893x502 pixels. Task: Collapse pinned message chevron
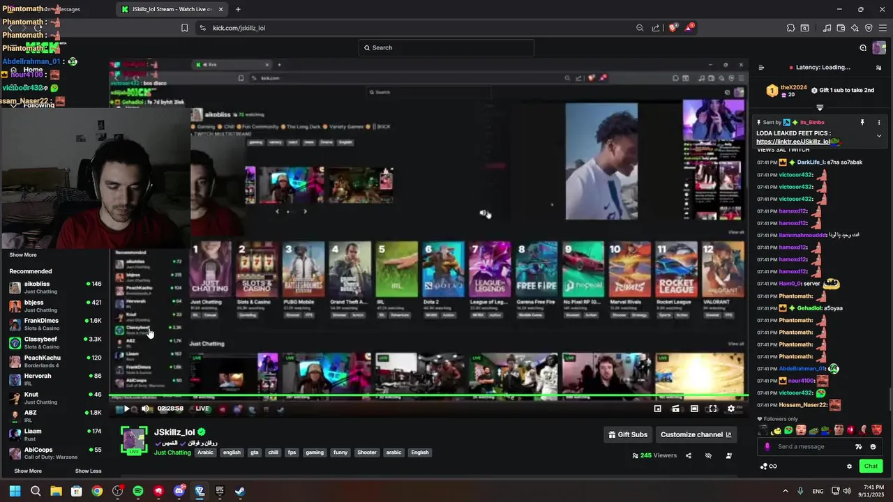pyautogui.click(x=879, y=135)
